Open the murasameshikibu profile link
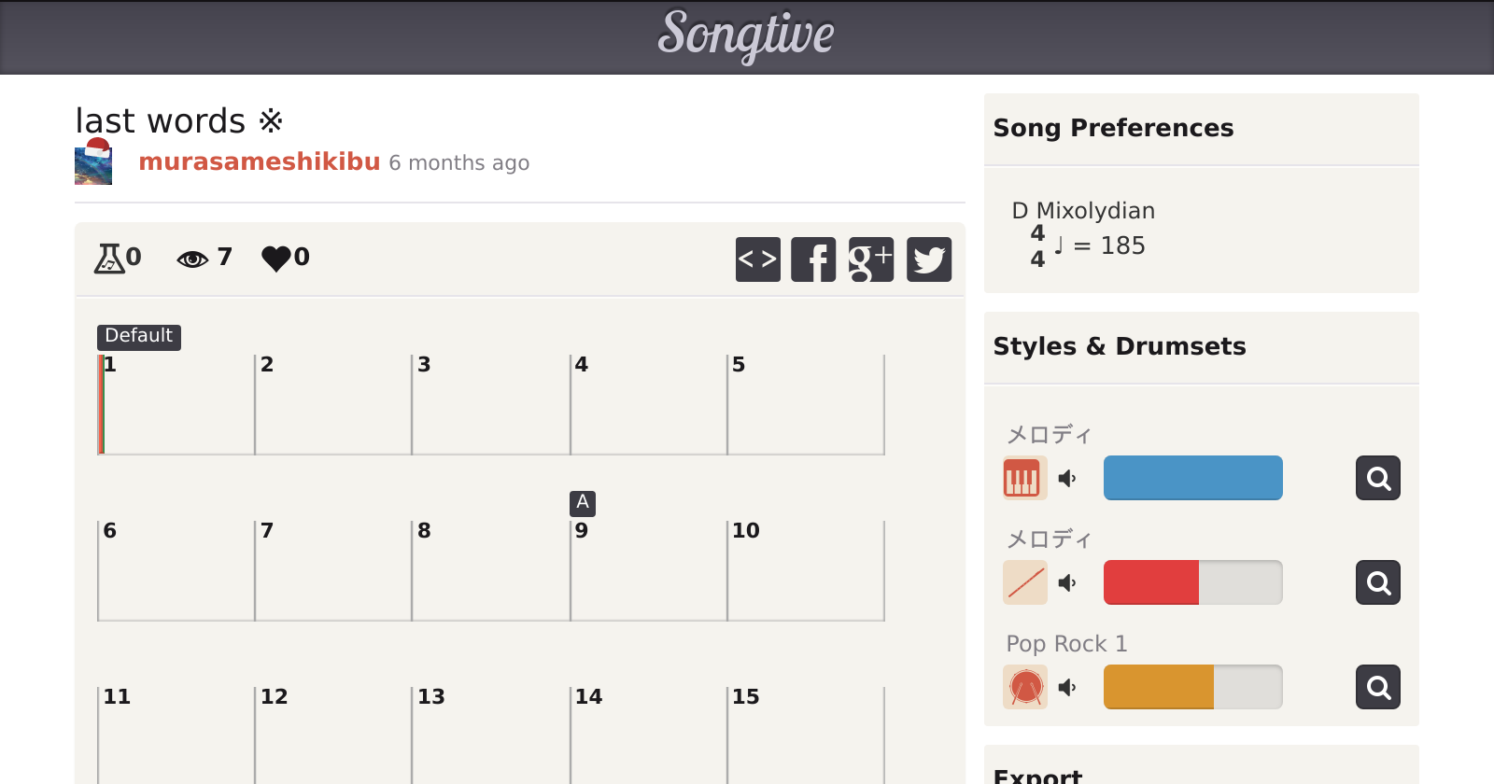 click(x=260, y=162)
